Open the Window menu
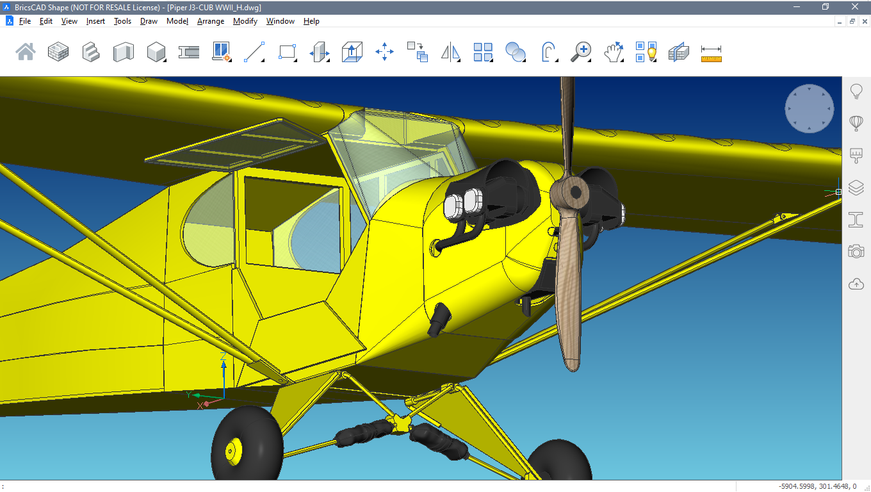 [281, 21]
